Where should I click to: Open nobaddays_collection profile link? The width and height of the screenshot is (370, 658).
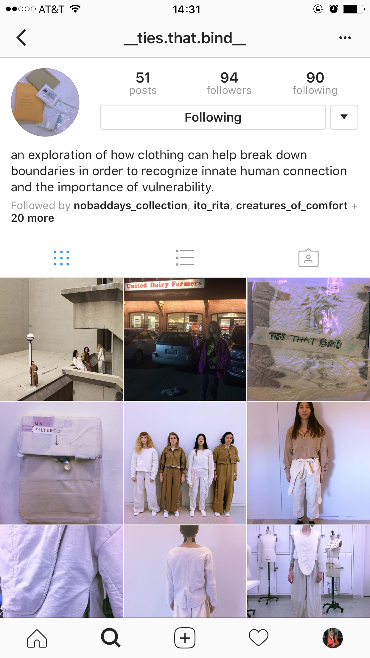point(130,206)
